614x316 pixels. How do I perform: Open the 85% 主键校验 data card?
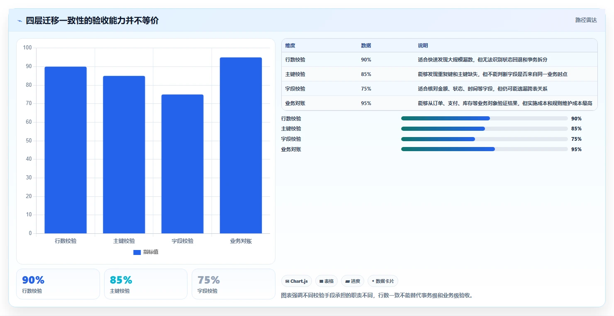146,284
